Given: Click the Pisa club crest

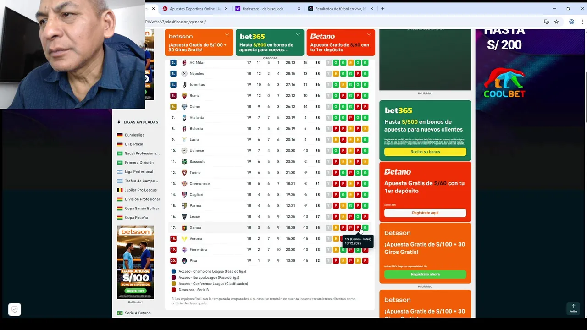Looking at the screenshot, I should tap(184, 261).
